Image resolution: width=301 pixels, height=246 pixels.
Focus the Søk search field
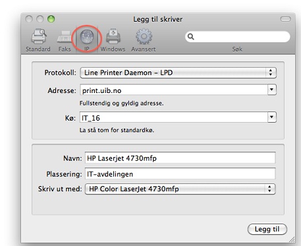click(x=238, y=37)
